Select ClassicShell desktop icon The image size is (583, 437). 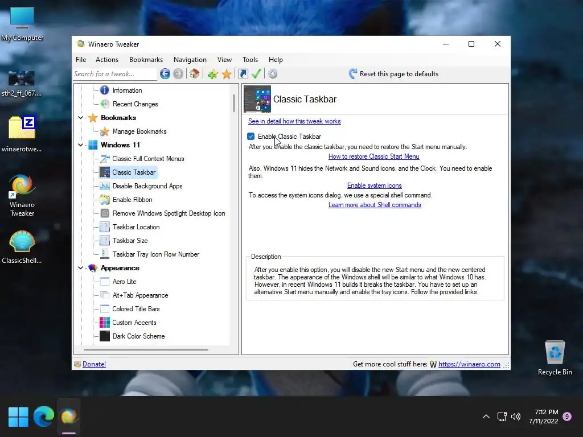[22, 247]
